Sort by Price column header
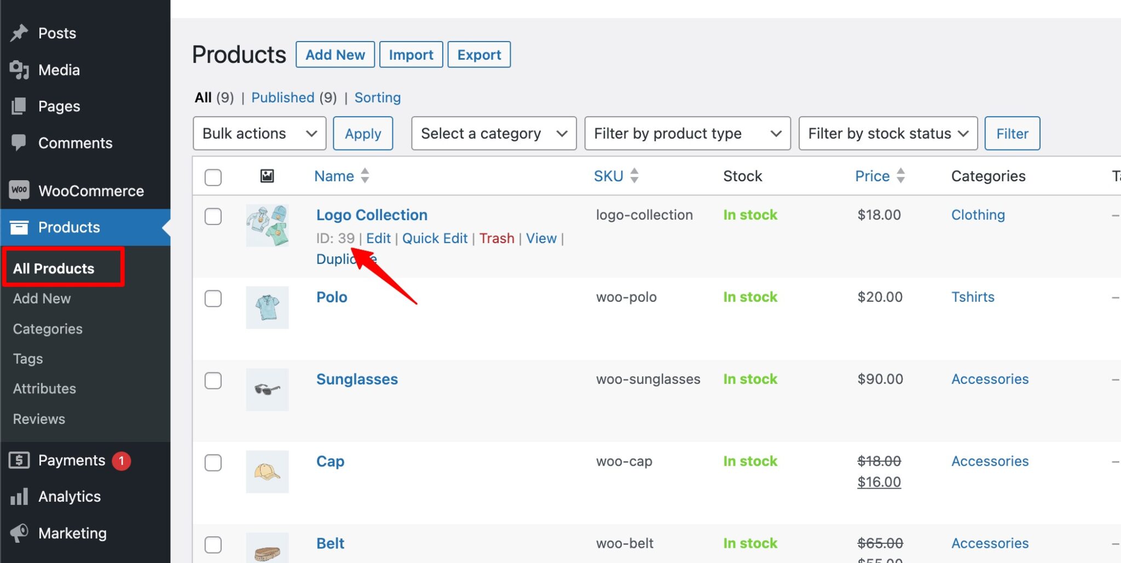The width and height of the screenshot is (1121, 563). (872, 176)
